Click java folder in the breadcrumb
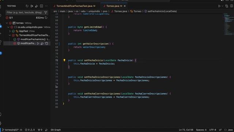Viewport: 234px width, 132px height. [x=71, y=11]
